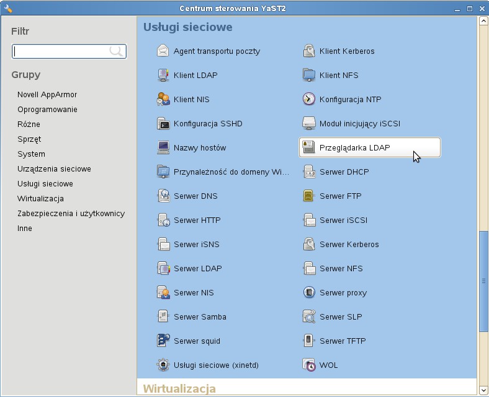Launch the Serwer DHCP icon

tap(309, 172)
